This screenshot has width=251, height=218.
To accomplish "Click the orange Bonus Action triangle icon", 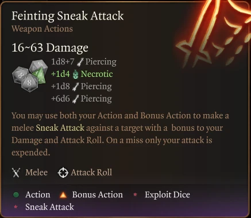I will (x=63, y=195).
